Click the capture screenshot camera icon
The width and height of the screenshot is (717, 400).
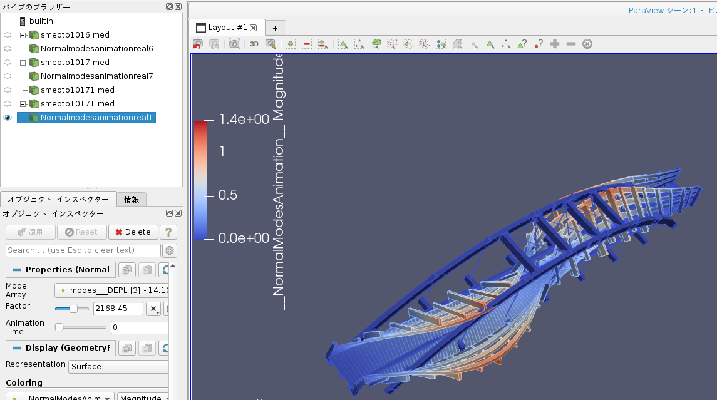(234, 44)
